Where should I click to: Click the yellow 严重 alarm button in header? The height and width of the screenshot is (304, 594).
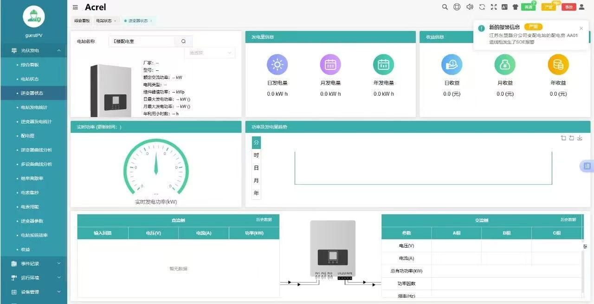tap(548, 7)
